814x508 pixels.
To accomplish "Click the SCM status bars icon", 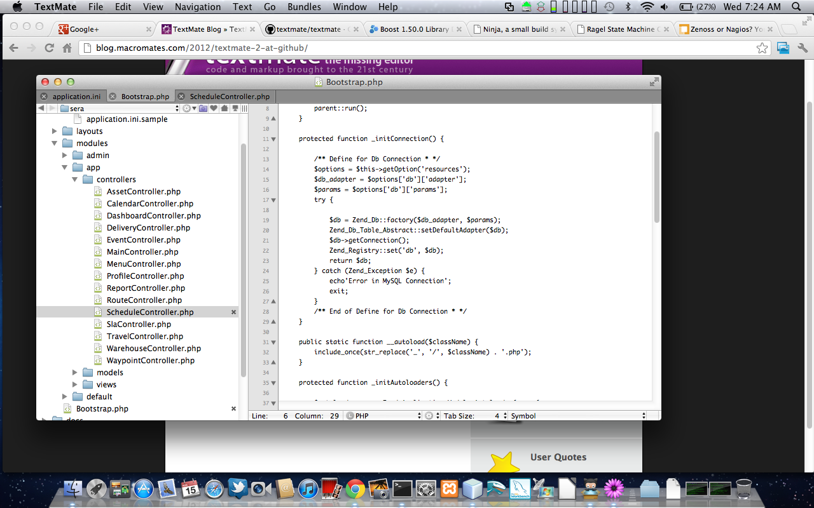I will coord(244,109).
